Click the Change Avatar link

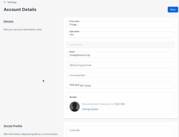pos(90,109)
